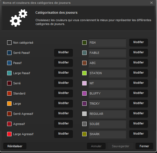Click the STATION lime green swatch

84,73
